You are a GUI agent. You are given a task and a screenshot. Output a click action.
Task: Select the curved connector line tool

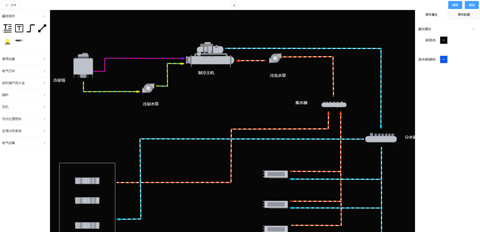tap(30, 28)
